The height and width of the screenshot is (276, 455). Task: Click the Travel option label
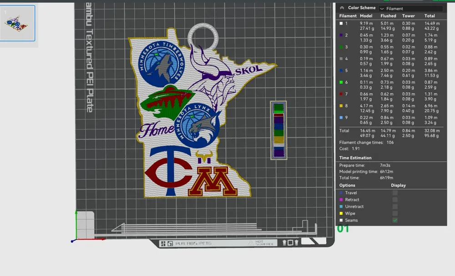351,193
